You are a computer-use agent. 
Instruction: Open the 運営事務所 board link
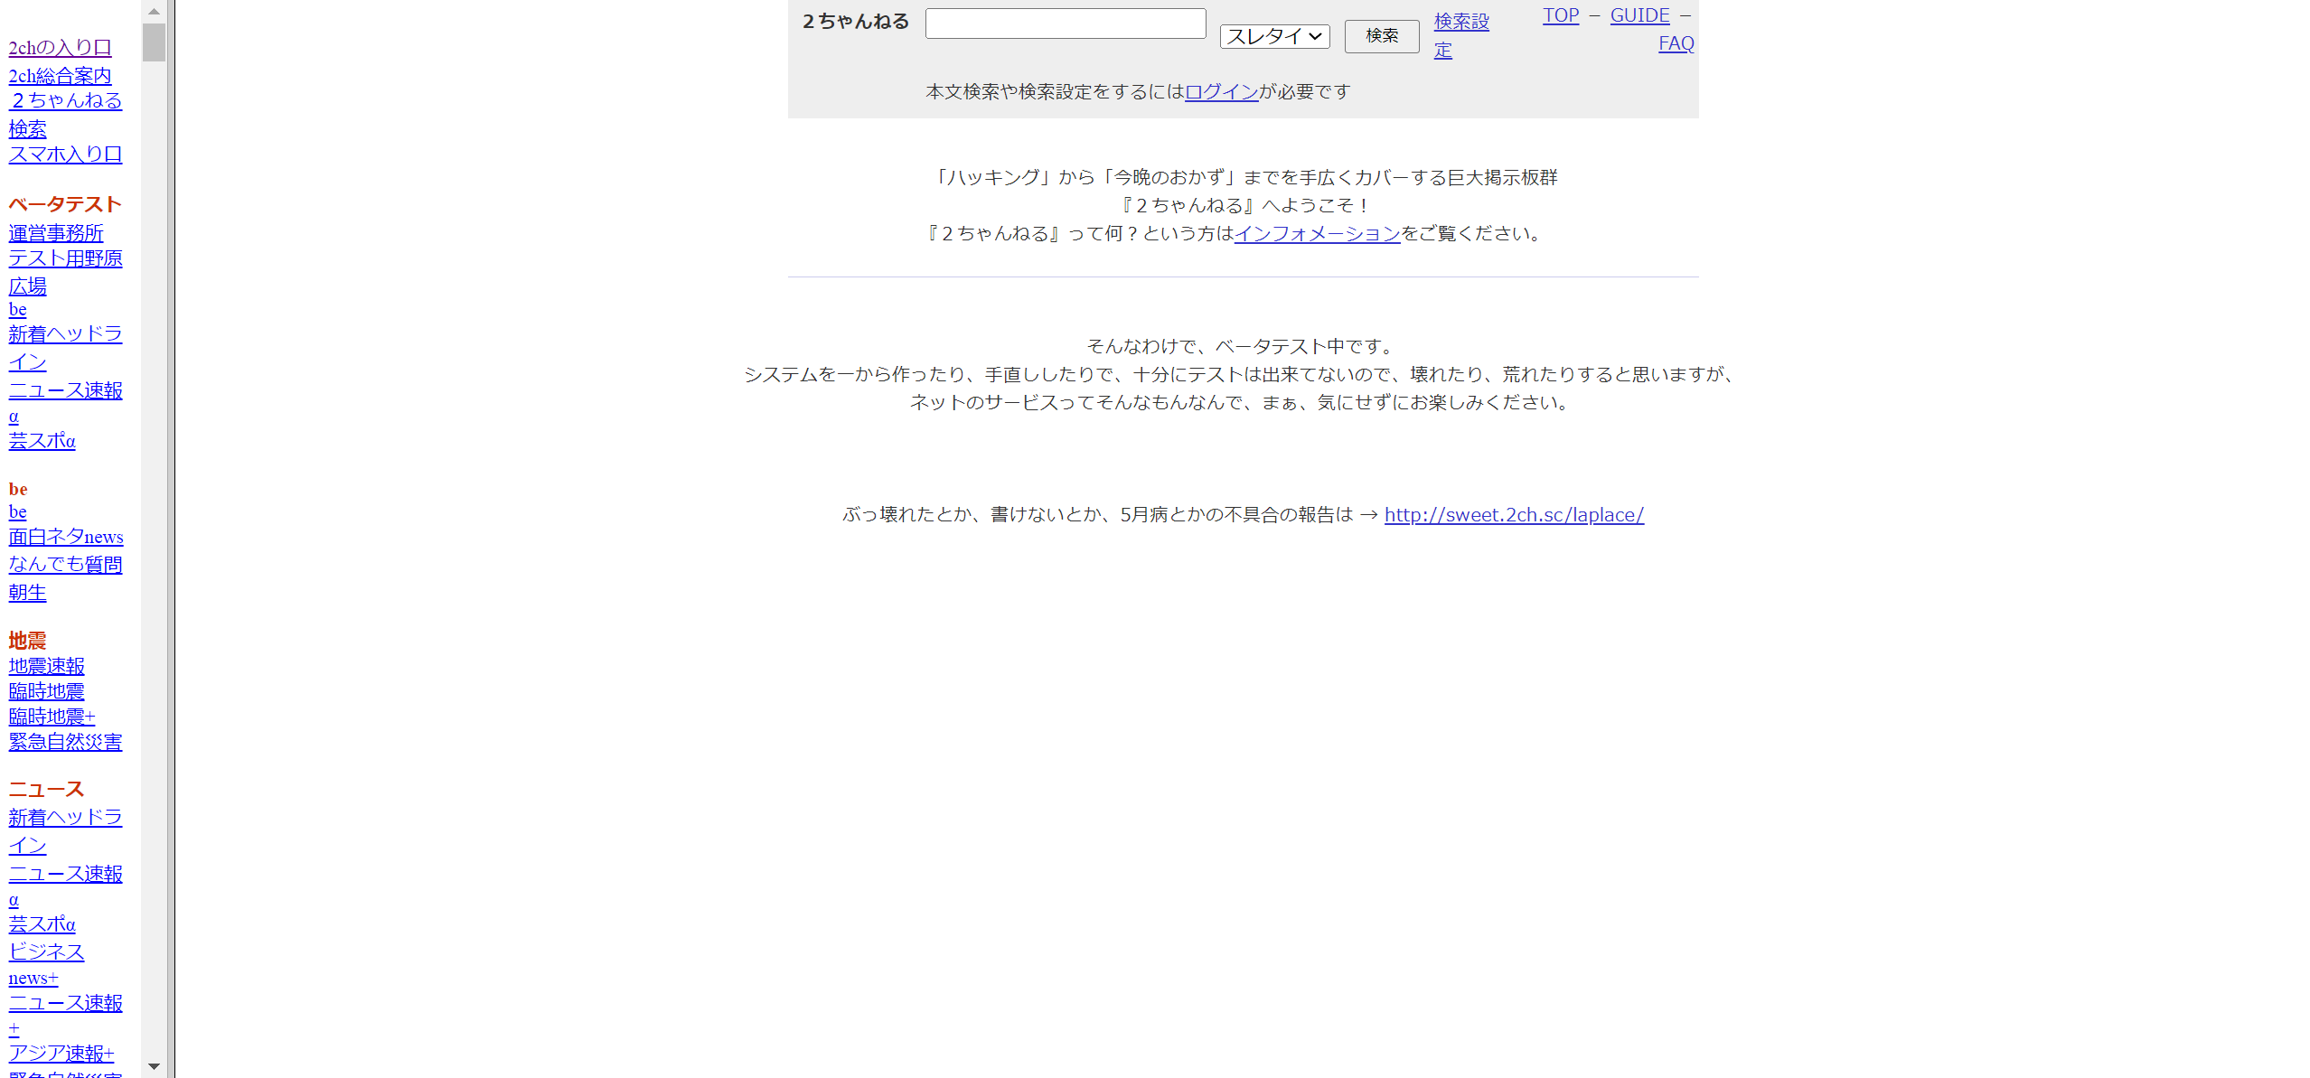[56, 232]
